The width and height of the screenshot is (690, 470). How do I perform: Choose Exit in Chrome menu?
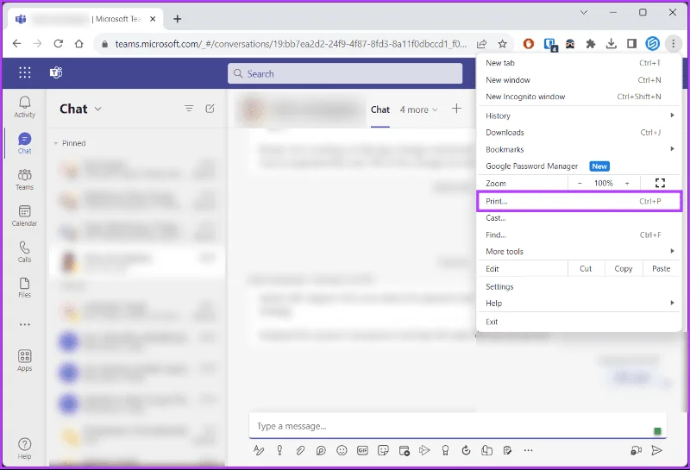pos(579,322)
